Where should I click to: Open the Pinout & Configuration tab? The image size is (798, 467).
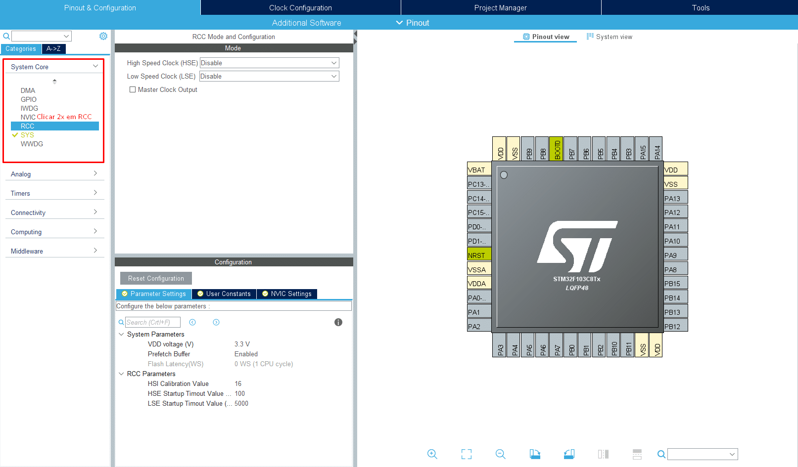point(100,7)
